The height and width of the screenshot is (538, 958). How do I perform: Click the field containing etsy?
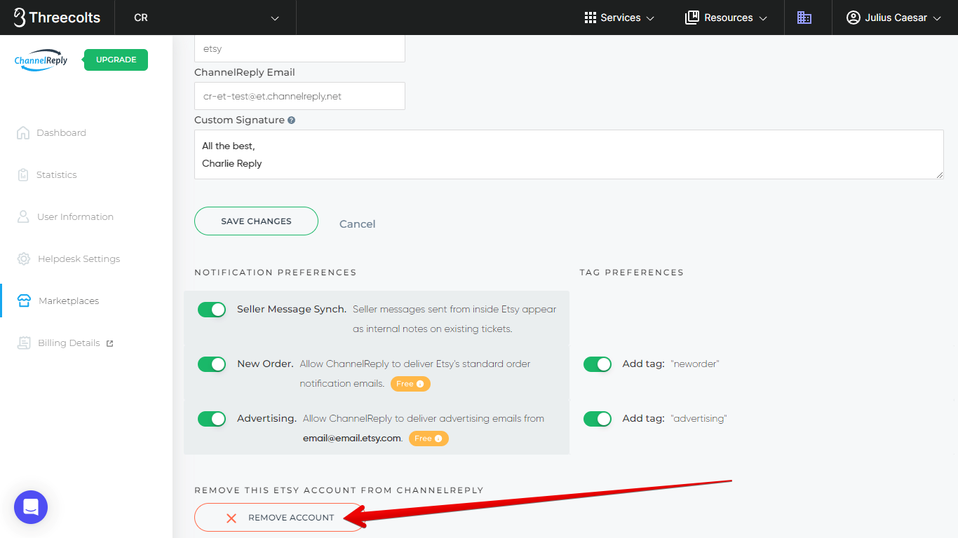tap(299, 48)
